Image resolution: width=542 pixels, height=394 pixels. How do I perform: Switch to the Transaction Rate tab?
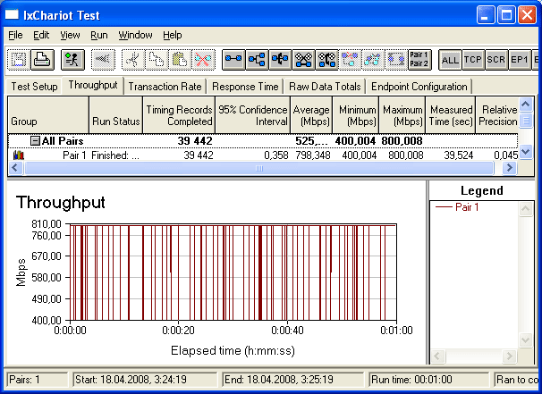[x=165, y=87]
